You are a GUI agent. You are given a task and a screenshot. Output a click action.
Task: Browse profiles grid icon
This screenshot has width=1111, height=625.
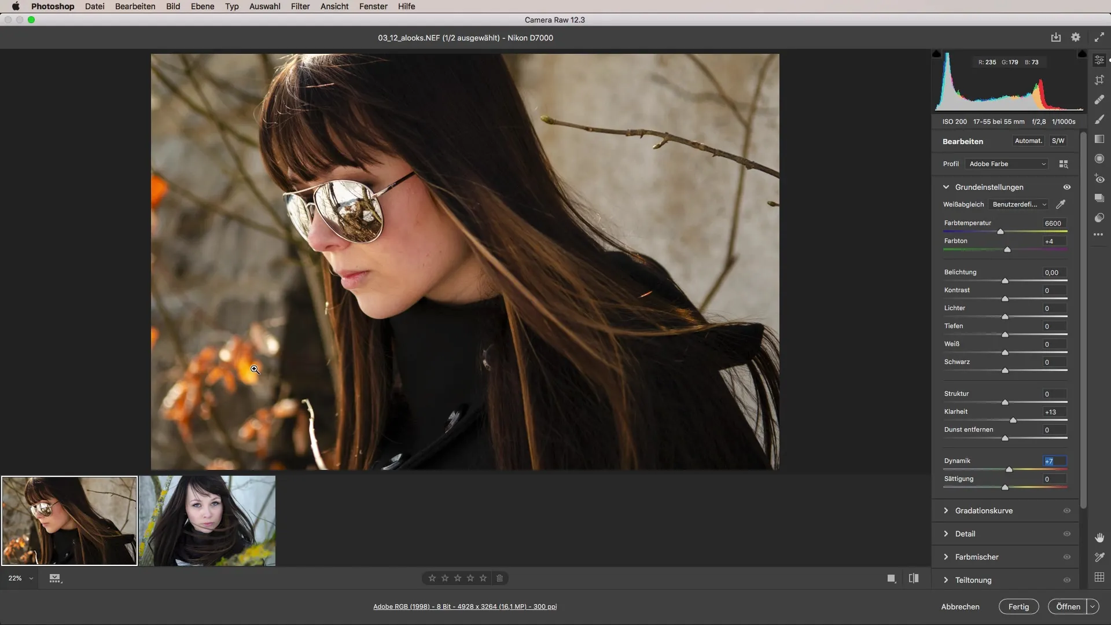tap(1064, 164)
